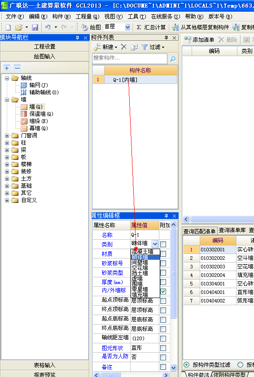This screenshot has width=254, height=377.
Task: Pin the 构件列表 panel
Action: click(x=166, y=38)
